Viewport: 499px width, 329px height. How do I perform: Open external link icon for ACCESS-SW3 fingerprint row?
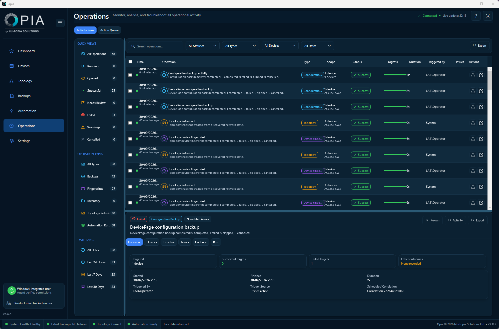coord(481,203)
